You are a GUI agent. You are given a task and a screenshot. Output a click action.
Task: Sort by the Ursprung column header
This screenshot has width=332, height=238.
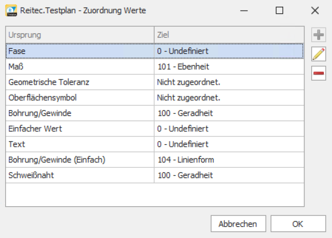[x=79, y=35]
